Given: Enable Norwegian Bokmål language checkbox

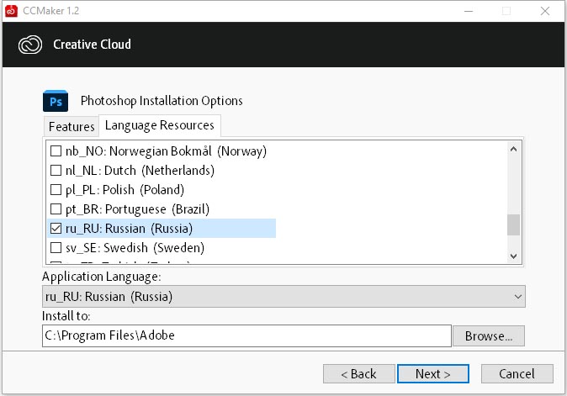Looking at the screenshot, I should 56,151.
